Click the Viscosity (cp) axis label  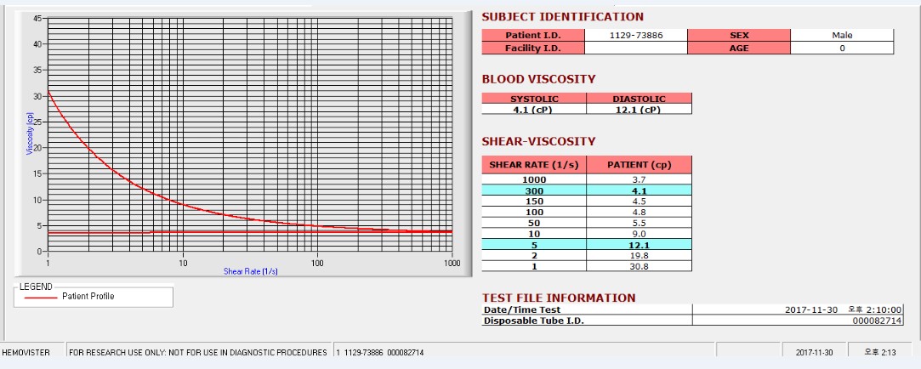[x=30, y=133]
